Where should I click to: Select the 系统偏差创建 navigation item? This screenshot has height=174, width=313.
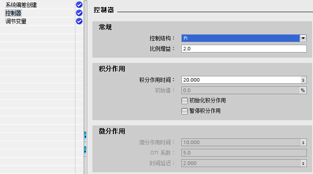(x=21, y=5)
